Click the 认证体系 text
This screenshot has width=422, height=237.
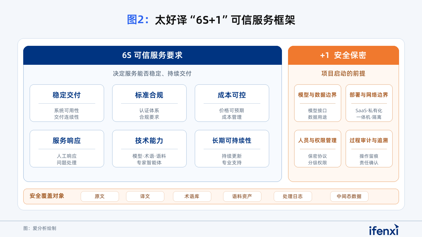(x=149, y=111)
